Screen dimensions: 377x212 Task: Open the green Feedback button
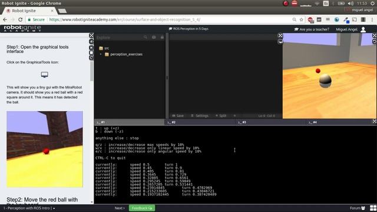(x=142, y=208)
